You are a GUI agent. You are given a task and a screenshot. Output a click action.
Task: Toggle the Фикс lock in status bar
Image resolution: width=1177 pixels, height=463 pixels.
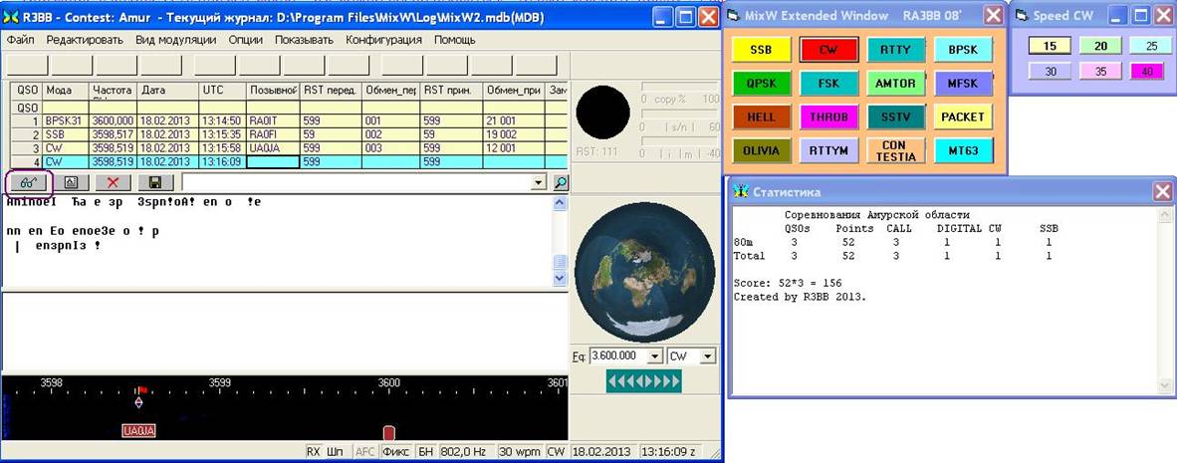(395, 452)
